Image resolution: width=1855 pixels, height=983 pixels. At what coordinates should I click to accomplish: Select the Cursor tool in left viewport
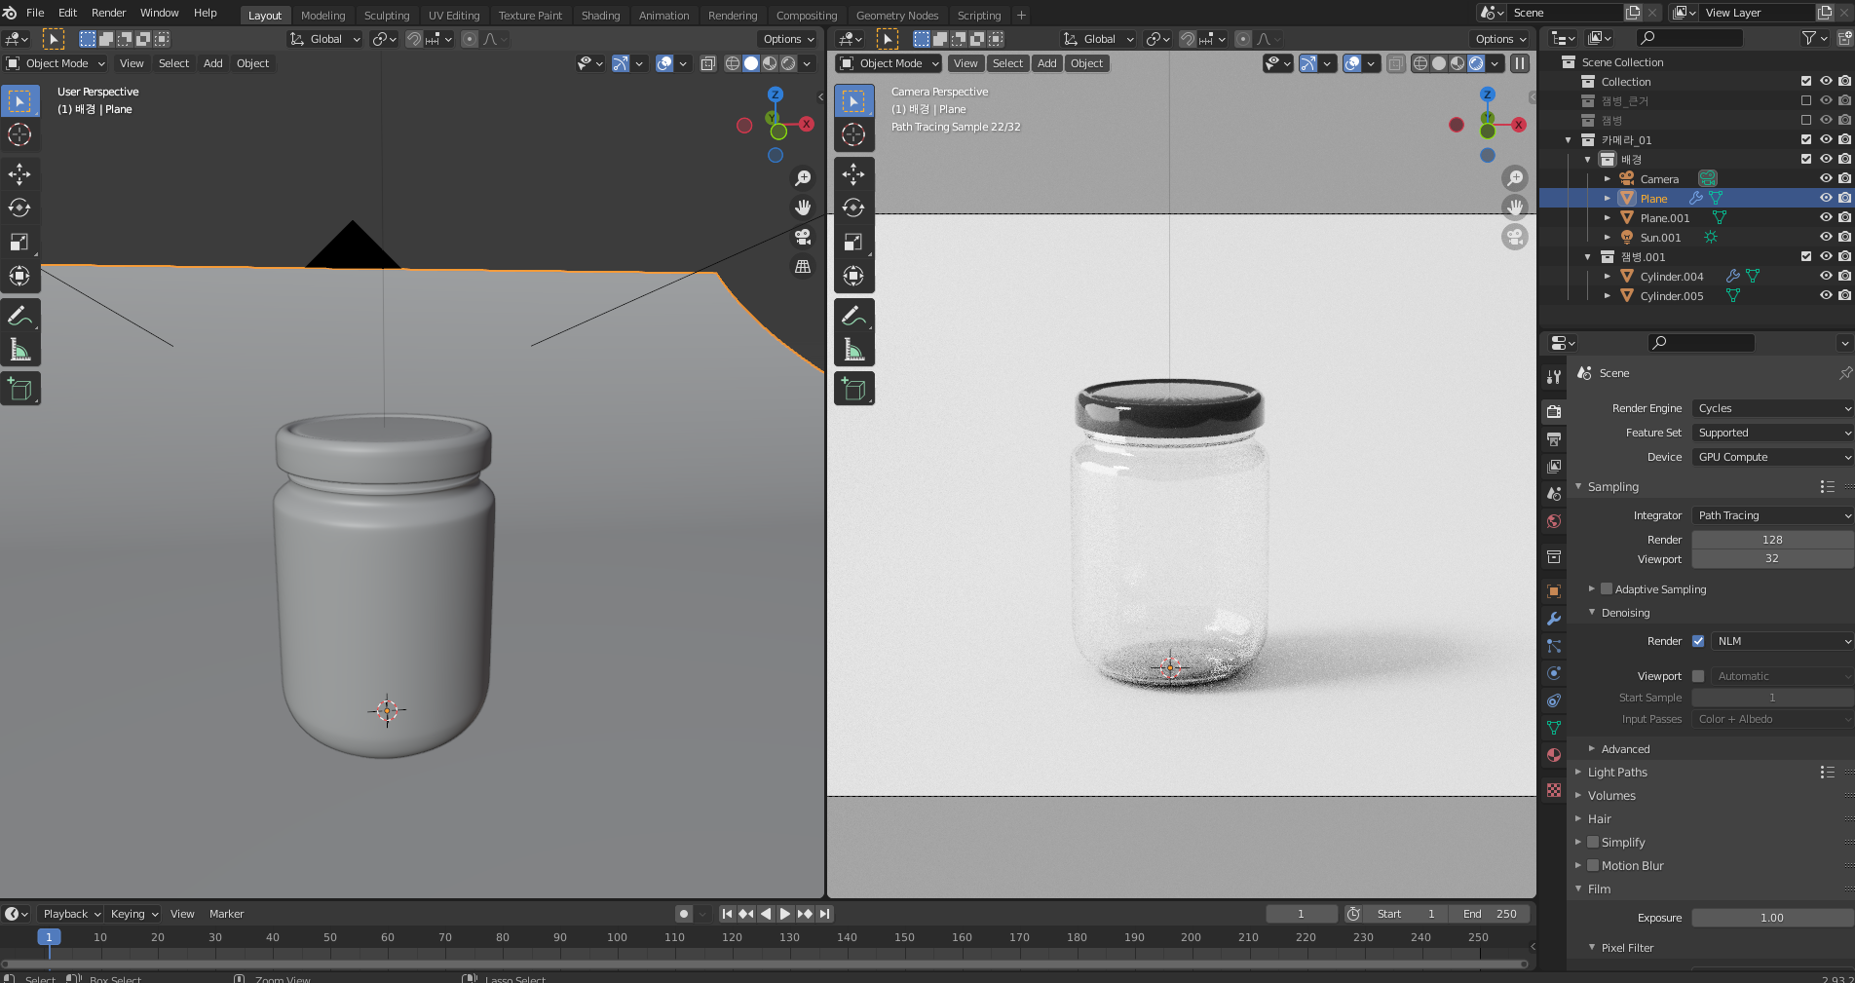(x=19, y=134)
